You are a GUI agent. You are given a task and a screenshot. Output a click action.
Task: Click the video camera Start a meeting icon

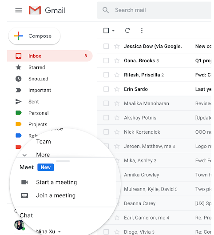click(x=24, y=182)
